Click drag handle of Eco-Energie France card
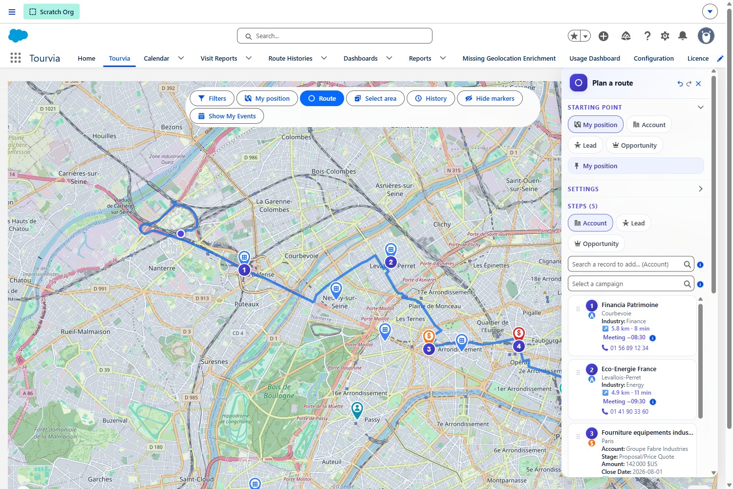 point(578,373)
